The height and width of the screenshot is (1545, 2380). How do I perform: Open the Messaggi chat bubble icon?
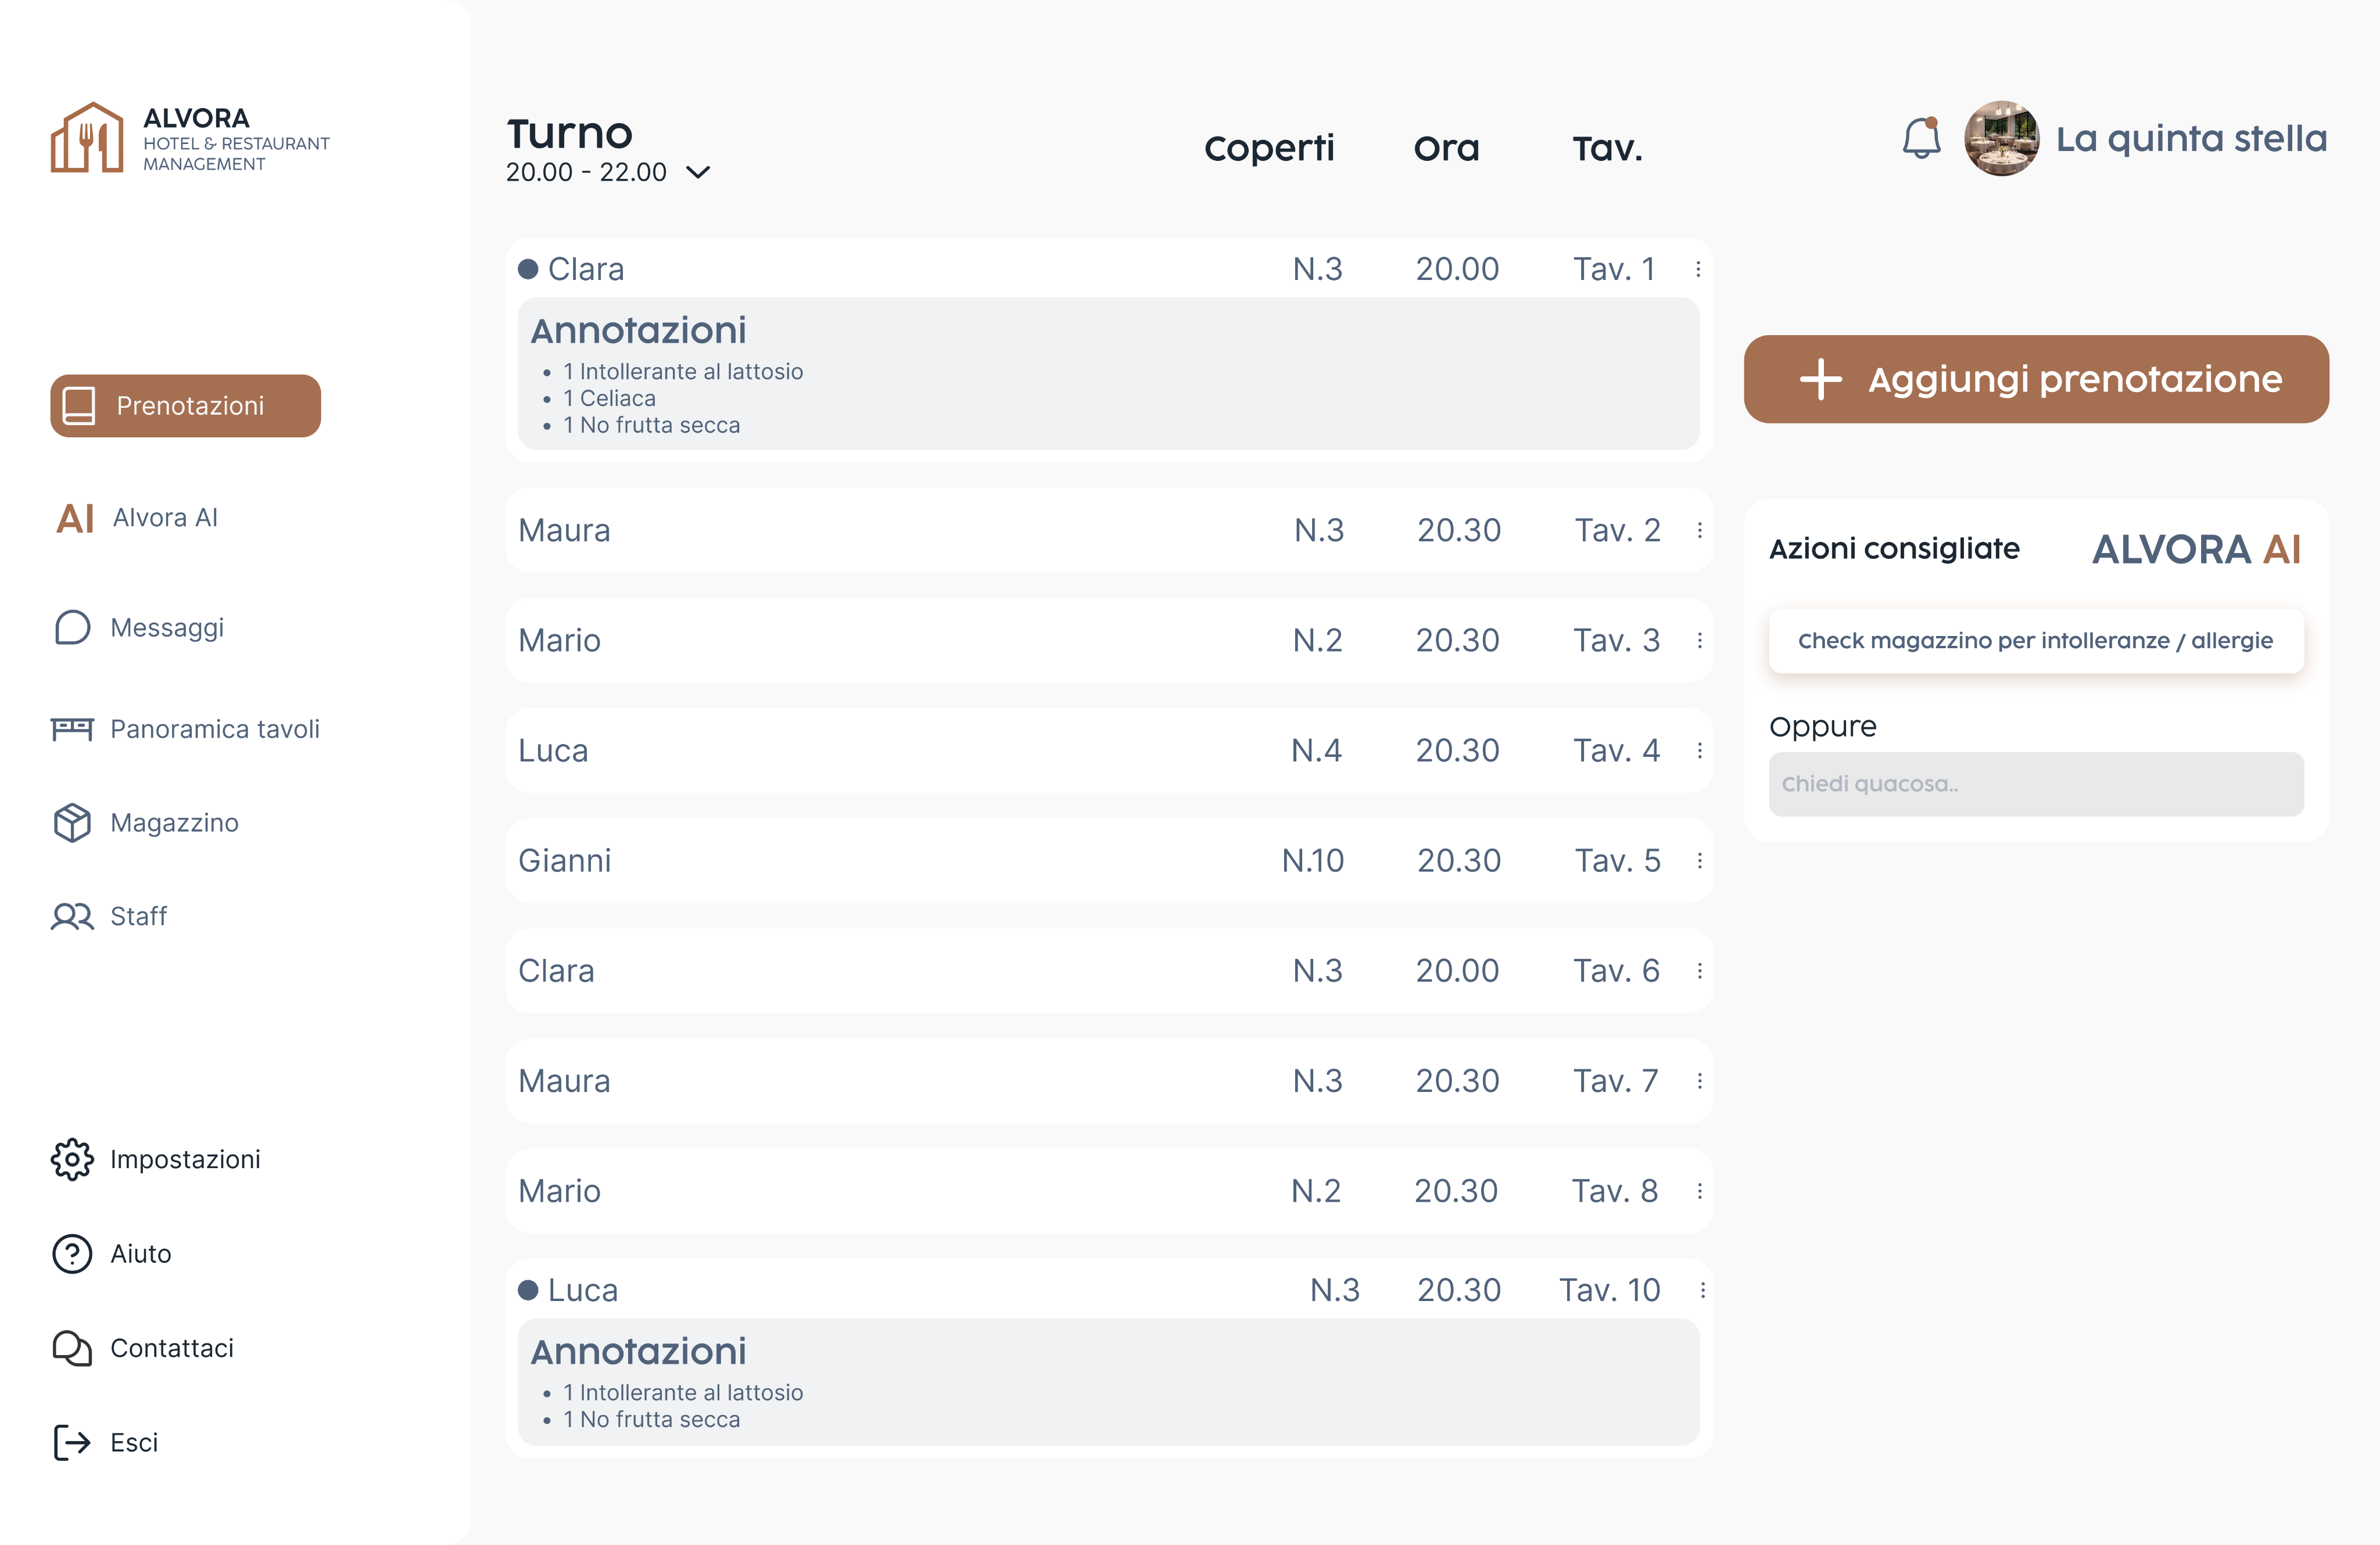coord(72,628)
